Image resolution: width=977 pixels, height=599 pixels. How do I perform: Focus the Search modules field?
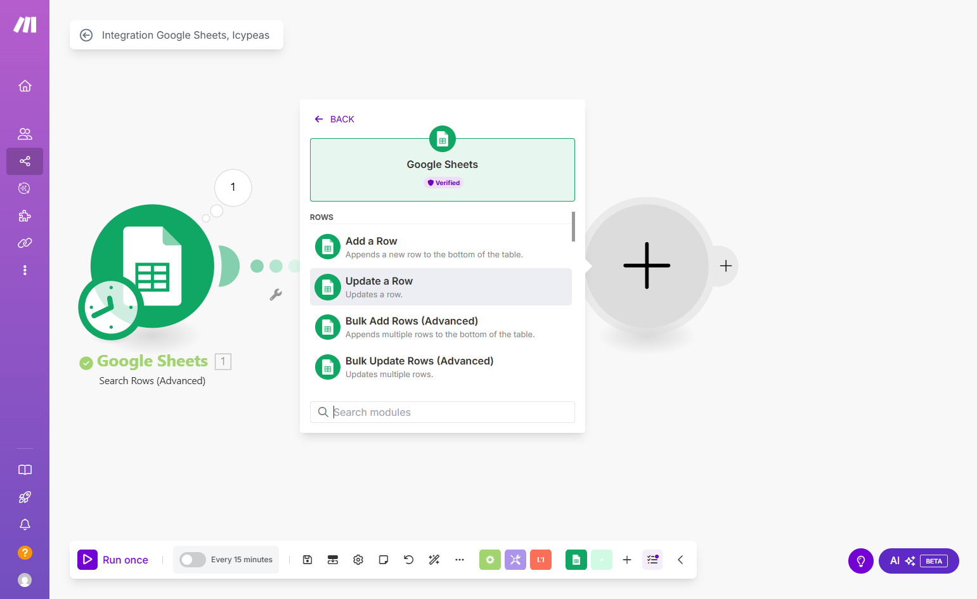point(443,412)
